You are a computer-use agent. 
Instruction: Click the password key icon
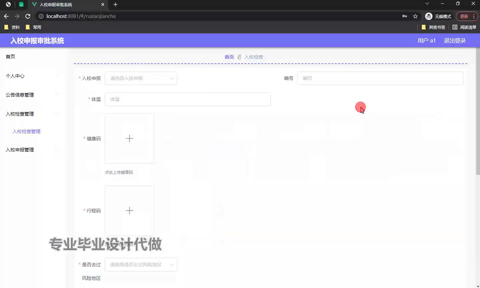[405, 16]
